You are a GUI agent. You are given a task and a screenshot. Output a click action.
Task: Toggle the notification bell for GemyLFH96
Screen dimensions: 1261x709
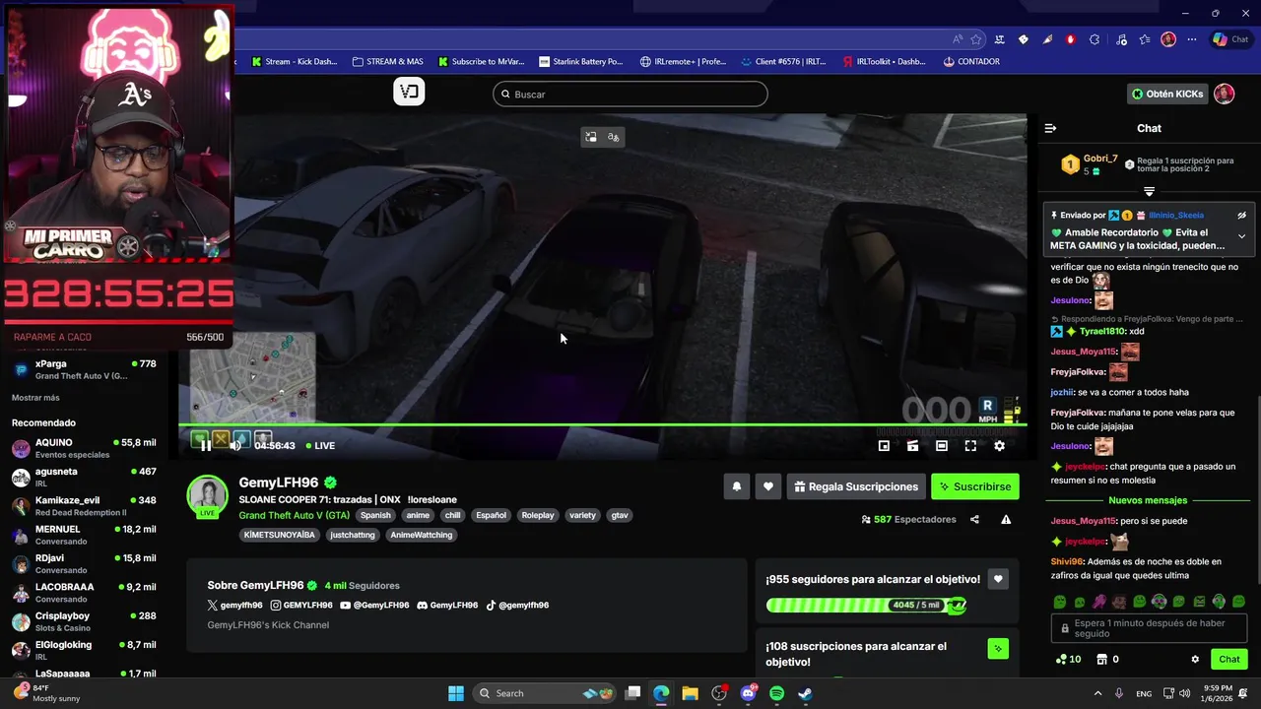[736, 486]
